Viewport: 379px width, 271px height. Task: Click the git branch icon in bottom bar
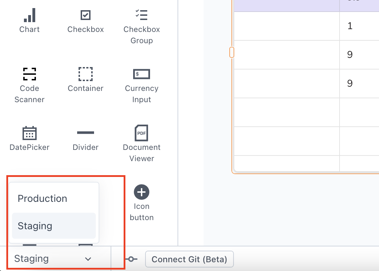131,259
